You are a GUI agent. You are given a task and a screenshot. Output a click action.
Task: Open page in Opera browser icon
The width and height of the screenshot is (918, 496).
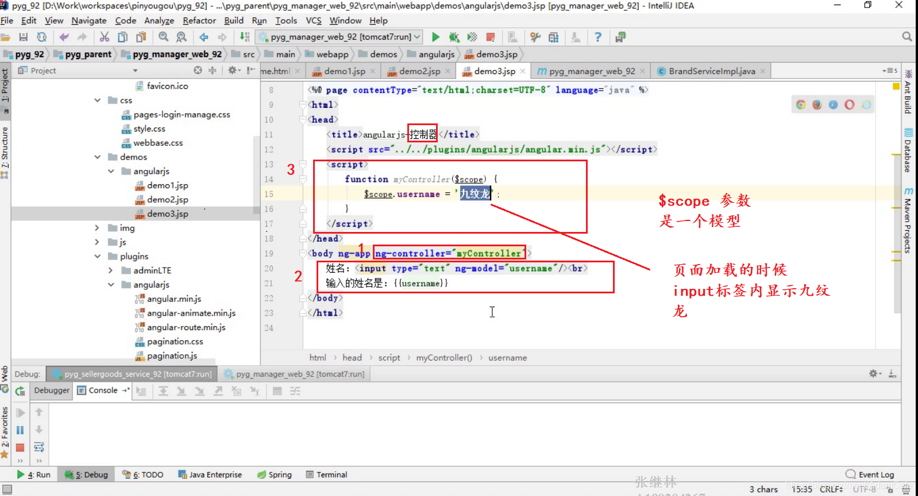850,104
